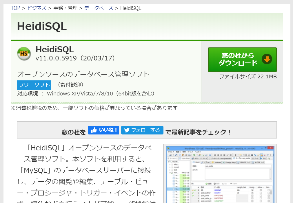Click the orange download arrow icon
The image size is (293, 203).
pyautogui.click(x=267, y=59)
